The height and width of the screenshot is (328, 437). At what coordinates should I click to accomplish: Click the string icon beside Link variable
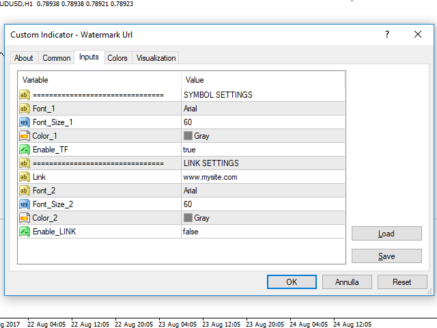(x=25, y=177)
